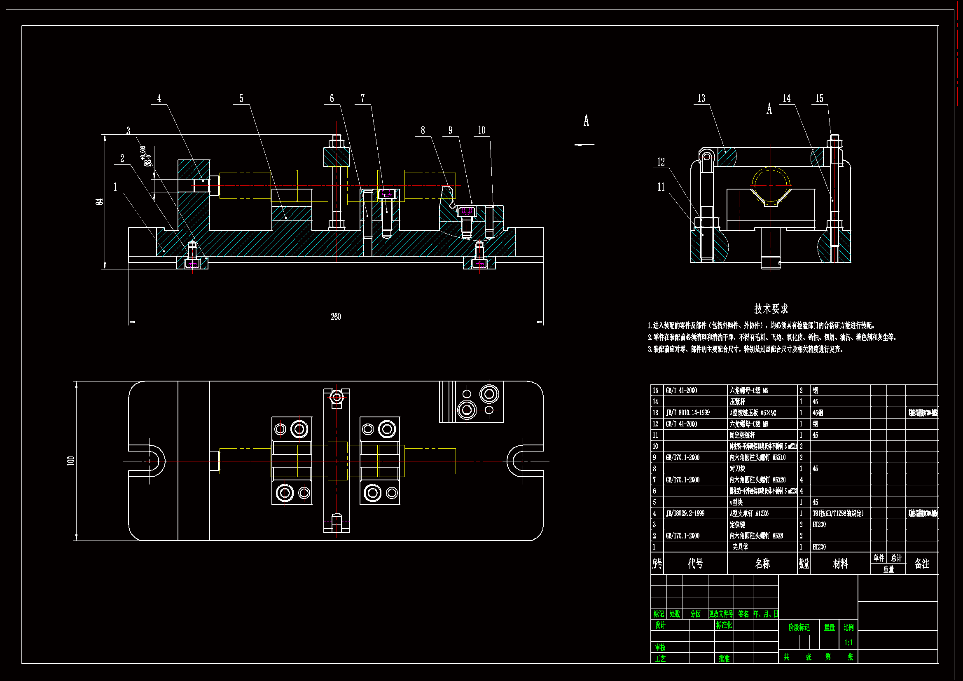Click the 技术要求 heading text
This screenshot has width=963, height=681.
(771, 309)
